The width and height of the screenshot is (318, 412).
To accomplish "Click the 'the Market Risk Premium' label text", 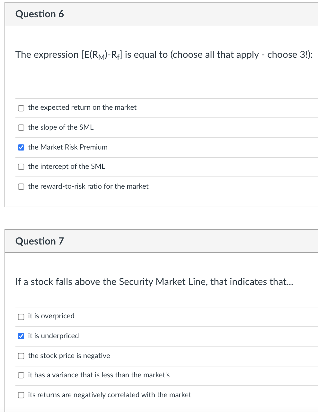I will (x=68, y=147).
